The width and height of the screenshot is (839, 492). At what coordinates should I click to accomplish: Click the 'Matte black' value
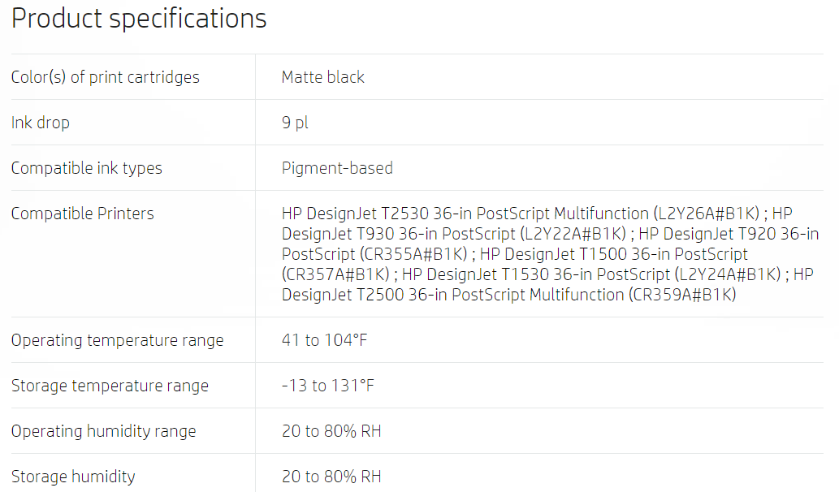coord(322,77)
